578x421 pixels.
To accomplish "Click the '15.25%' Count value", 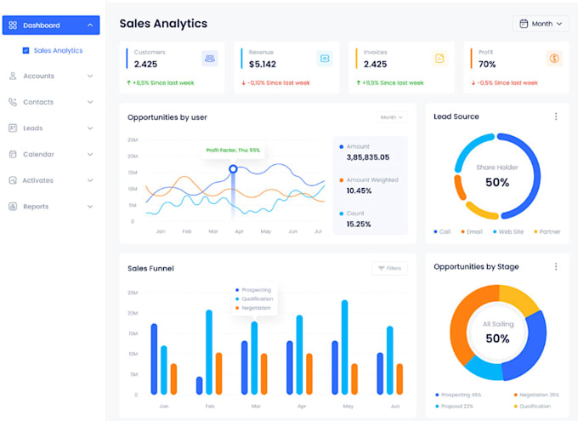I will point(359,224).
